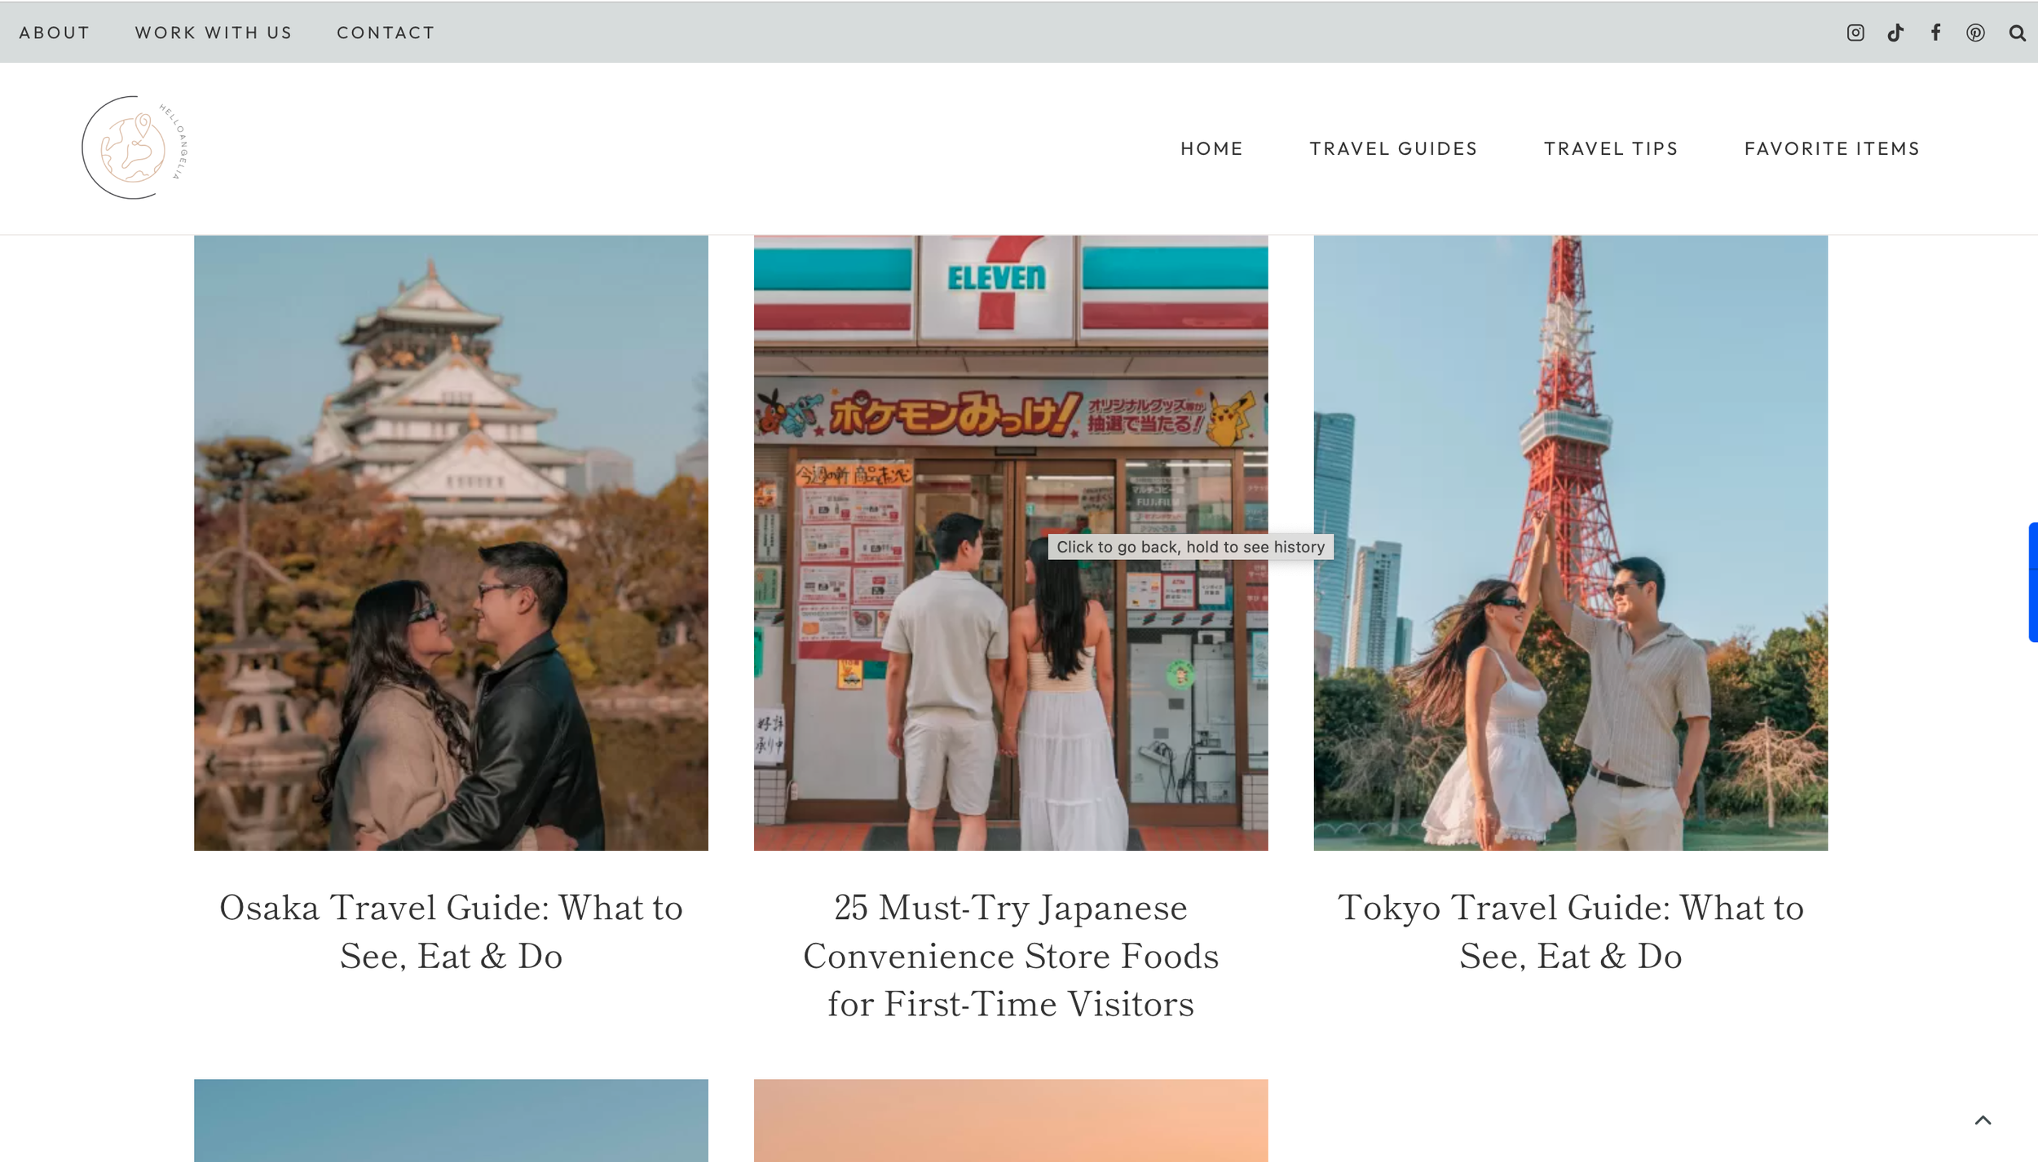Open the Work With Us page
Screen dimensions: 2038x1162
point(213,33)
